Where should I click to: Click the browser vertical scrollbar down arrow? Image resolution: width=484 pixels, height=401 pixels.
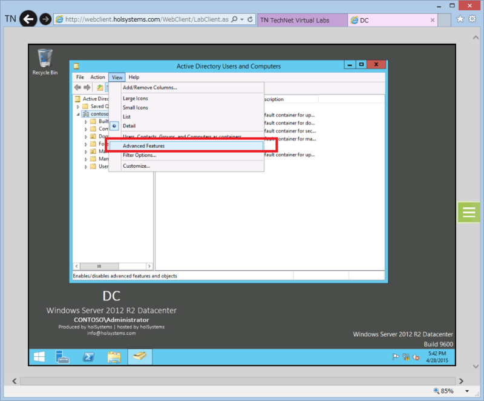click(476, 366)
